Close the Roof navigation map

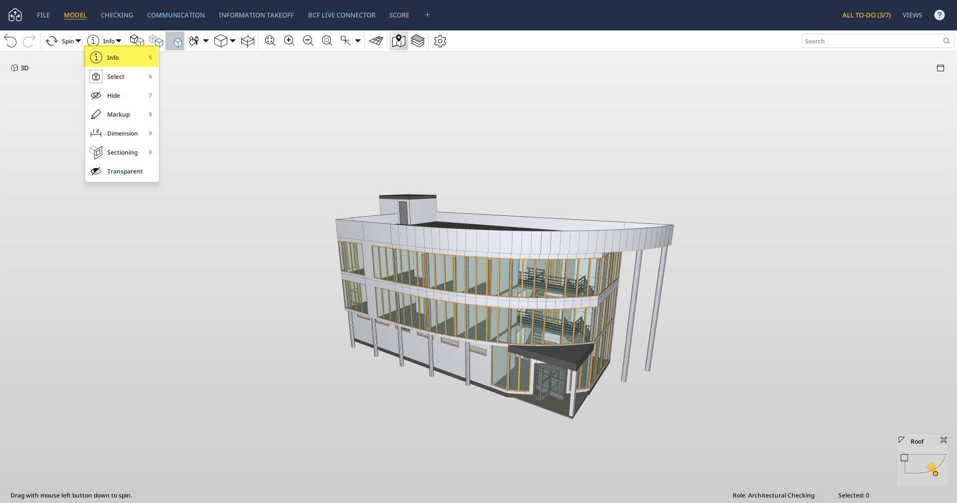click(x=944, y=440)
